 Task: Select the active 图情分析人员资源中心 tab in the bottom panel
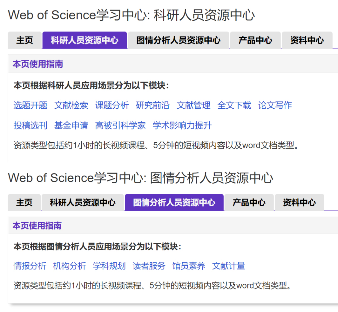[174, 202]
